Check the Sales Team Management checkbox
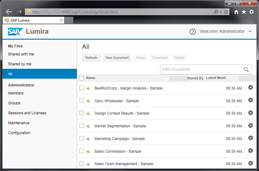 [81, 164]
